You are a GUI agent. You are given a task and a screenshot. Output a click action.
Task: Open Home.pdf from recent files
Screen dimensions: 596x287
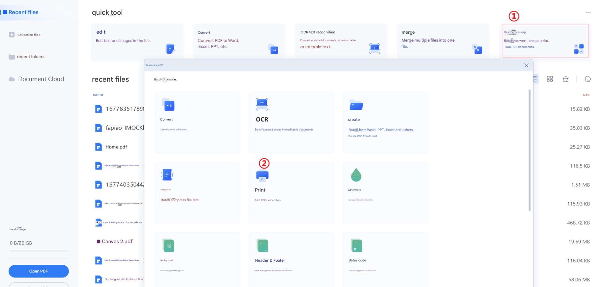116,147
